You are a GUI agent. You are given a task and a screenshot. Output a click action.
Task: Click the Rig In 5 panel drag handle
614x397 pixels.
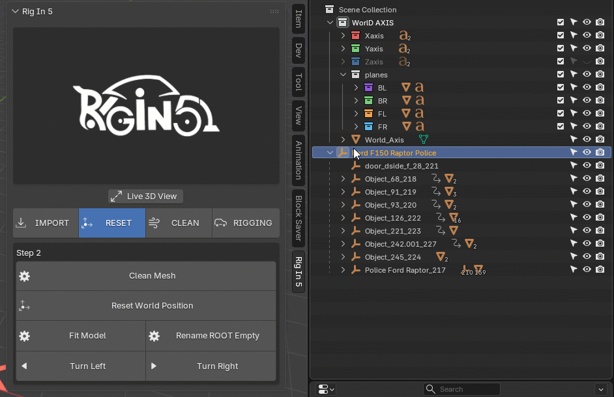[x=274, y=11]
